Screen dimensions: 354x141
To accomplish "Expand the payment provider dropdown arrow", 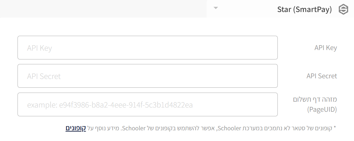I will 216,8.
